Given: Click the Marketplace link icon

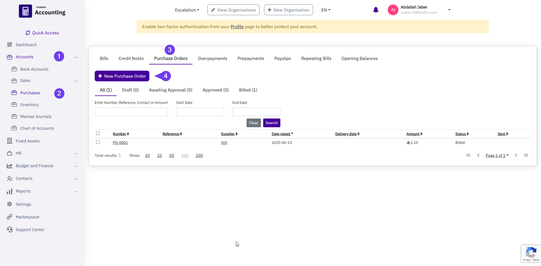Looking at the screenshot, I should pyautogui.click(x=10, y=217).
